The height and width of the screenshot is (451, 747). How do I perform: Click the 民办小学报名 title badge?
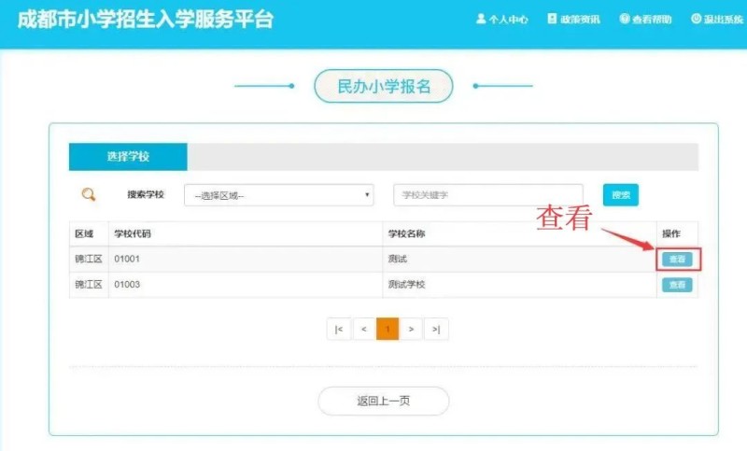point(383,86)
